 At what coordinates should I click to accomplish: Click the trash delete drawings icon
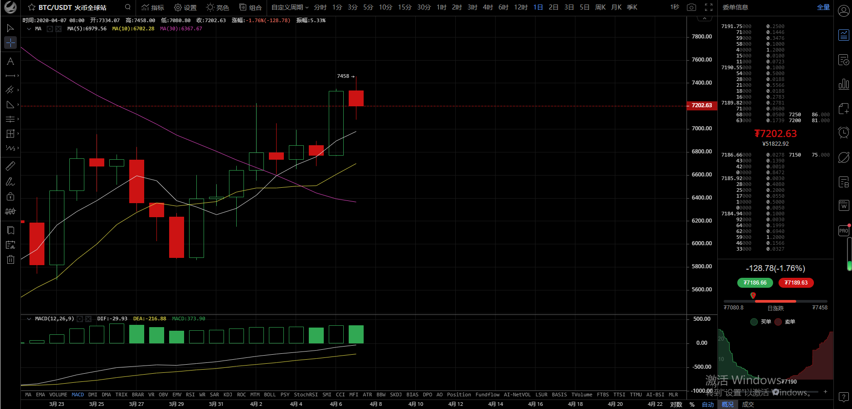(x=10, y=259)
